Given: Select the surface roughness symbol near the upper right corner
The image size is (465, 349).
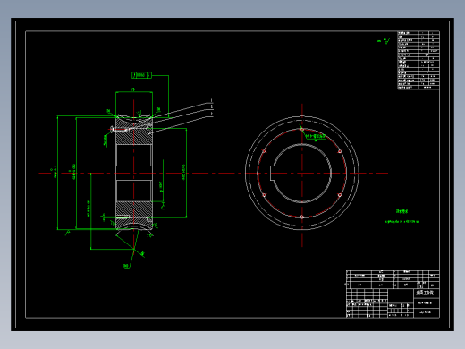Looking at the screenshot, I should click(385, 41).
